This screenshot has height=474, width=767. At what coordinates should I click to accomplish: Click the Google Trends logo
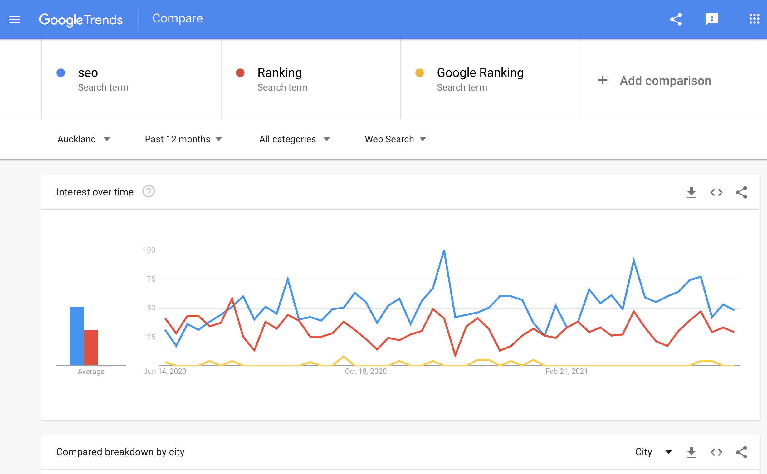click(81, 19)
